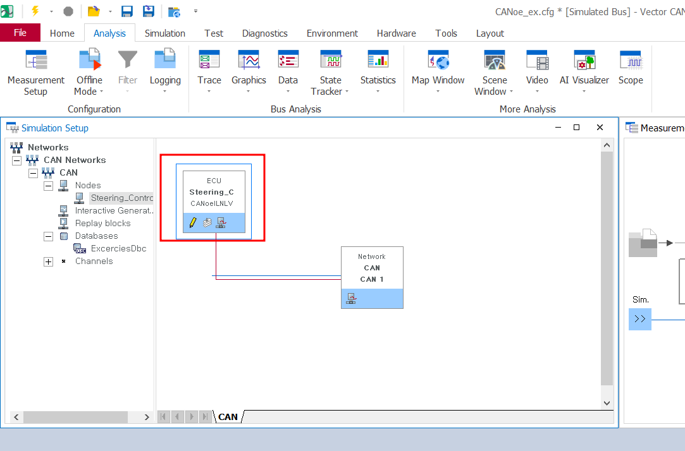Expand the Trace dropdown arrow
Viewport: 685px width, 451px height.
209,92
